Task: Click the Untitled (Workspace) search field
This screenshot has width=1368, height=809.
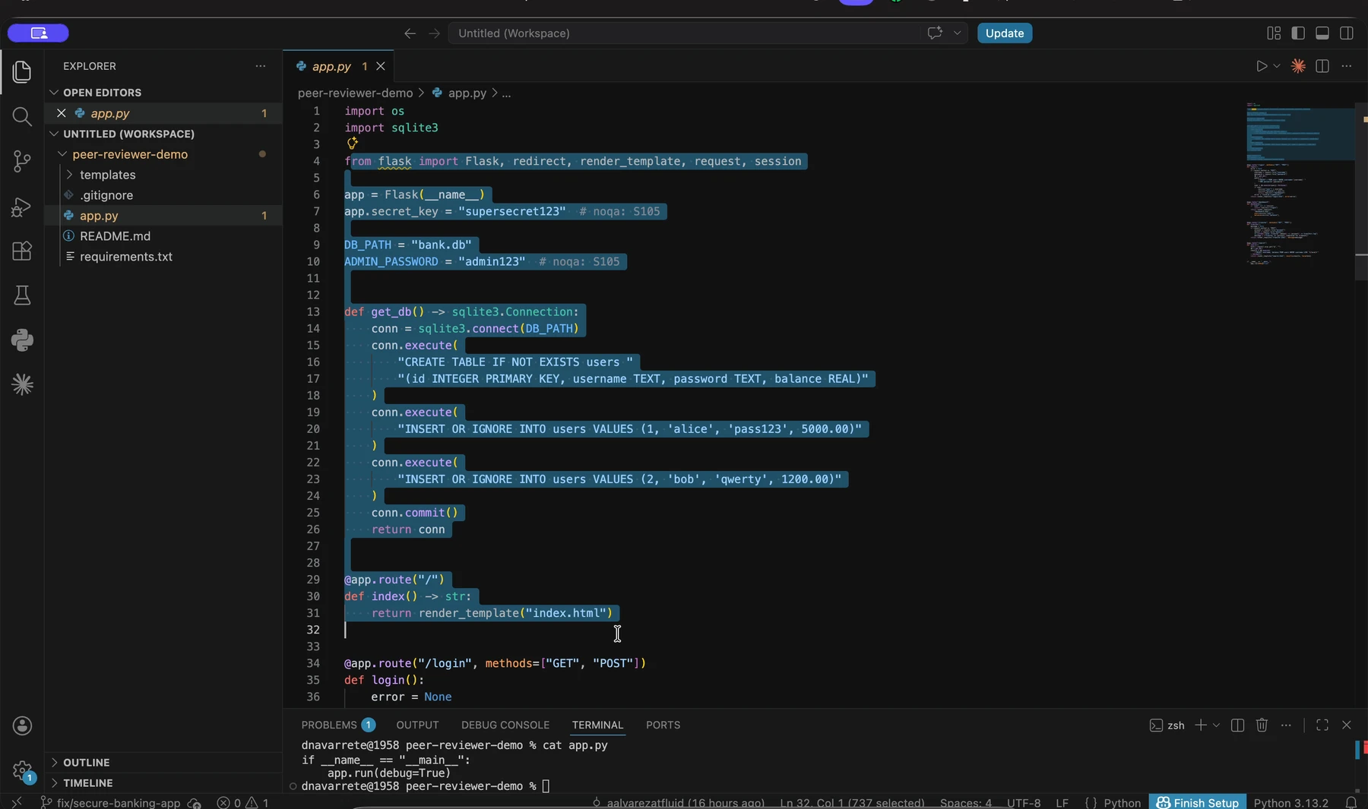Action: (684, 33)
